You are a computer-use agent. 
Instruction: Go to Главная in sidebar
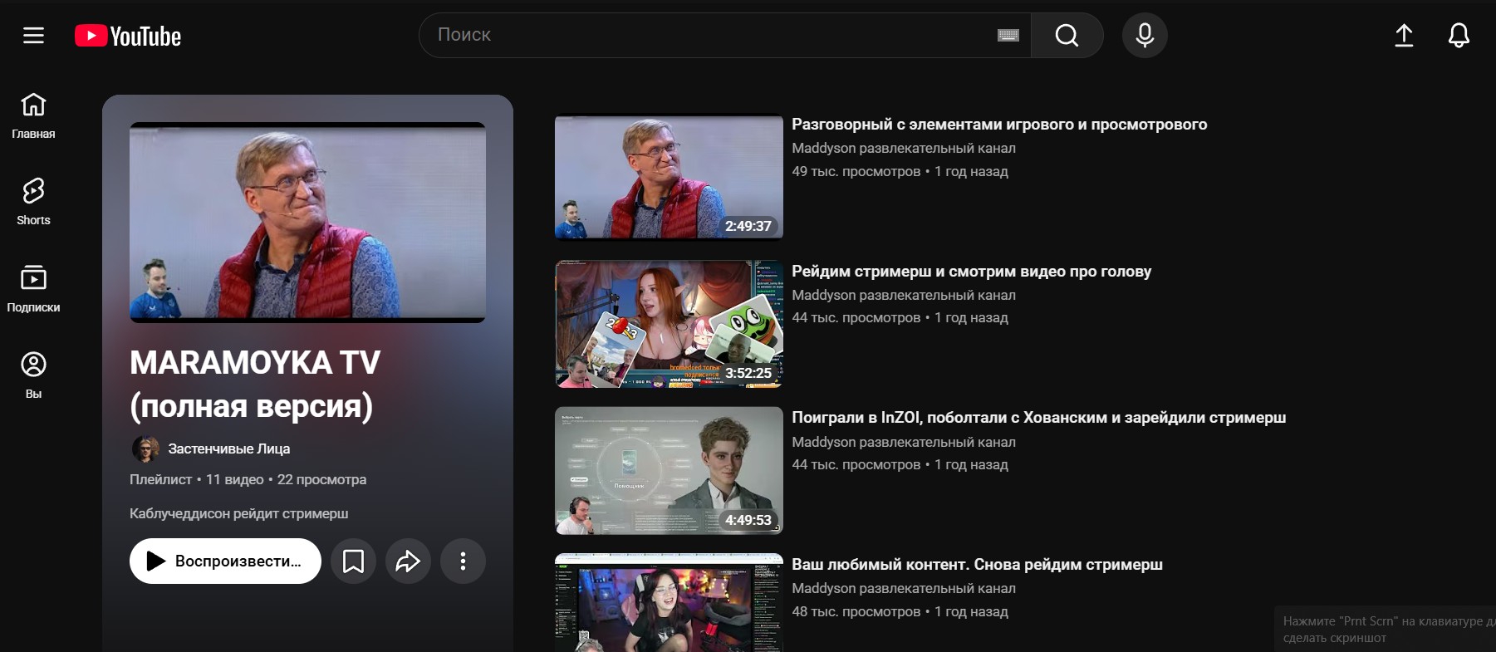pos(33,115)
